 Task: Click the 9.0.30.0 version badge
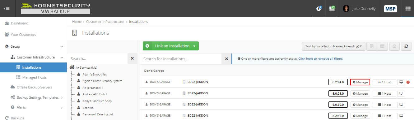coord(338,105)
